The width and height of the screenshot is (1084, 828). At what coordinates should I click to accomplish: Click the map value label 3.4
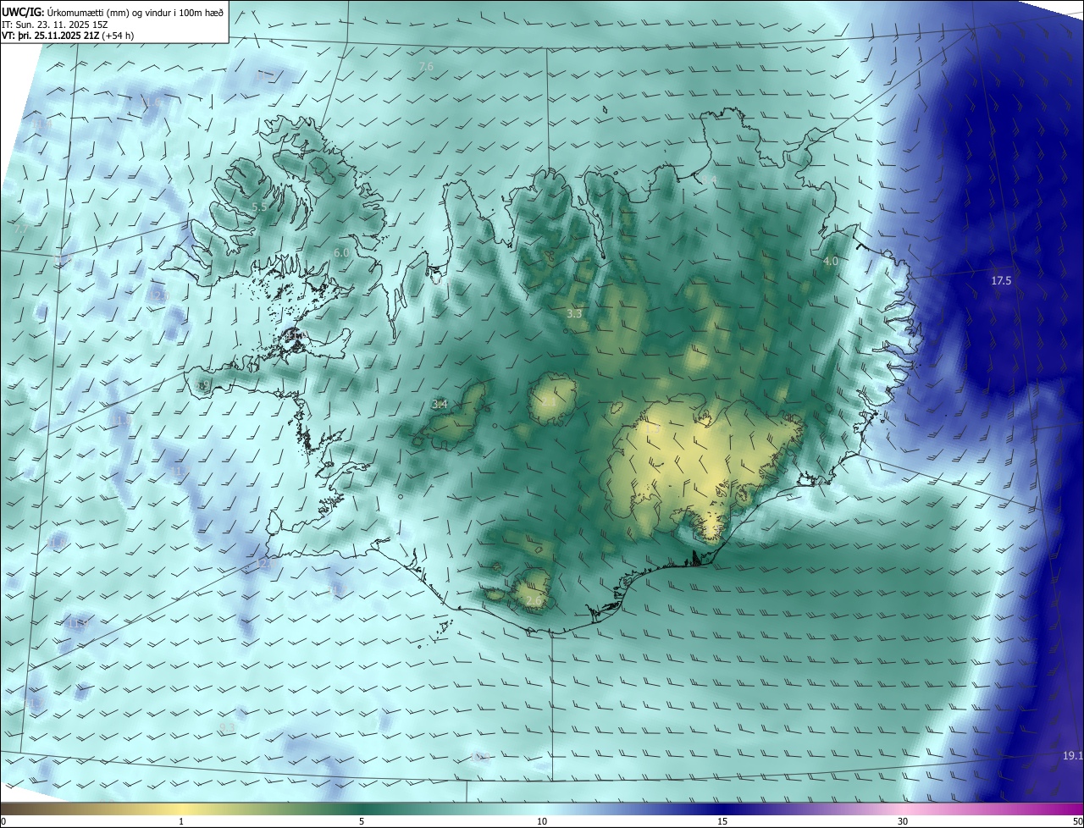coord(440,405)
